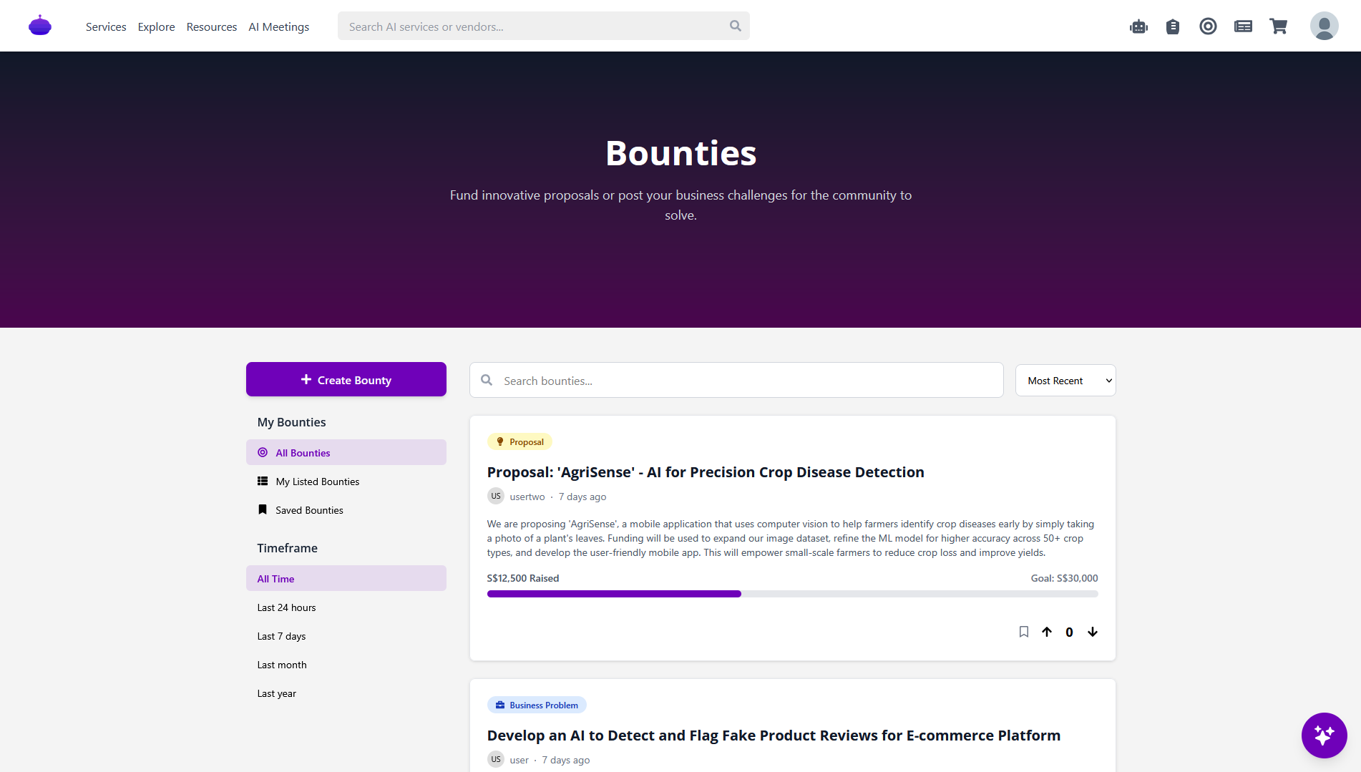The height and width of the screenshot is (772, 1361).
Task: Select the All Bounties filter
Action: [302, 452]
